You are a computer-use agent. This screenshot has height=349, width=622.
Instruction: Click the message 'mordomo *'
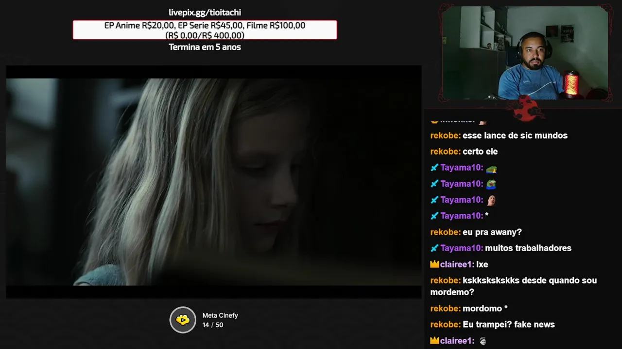click(x=485, y=308)
